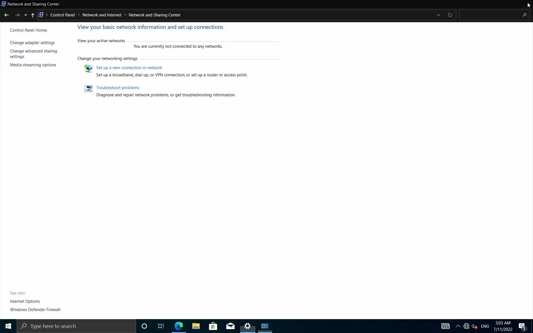533x333 pixels.
Task: Click the Back navigation arrow
Action: (7, 15)
